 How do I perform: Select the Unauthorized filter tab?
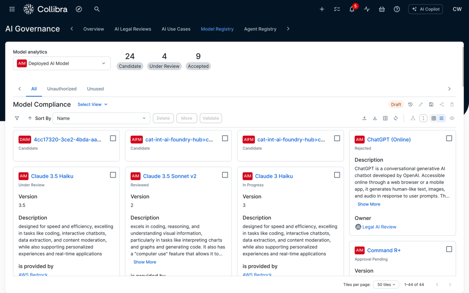62,89
